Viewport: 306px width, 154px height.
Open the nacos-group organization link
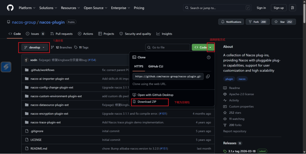click(24, 22)
